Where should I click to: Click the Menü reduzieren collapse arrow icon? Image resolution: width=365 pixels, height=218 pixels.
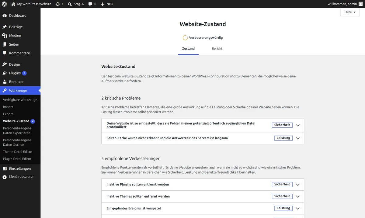point(5,177)
